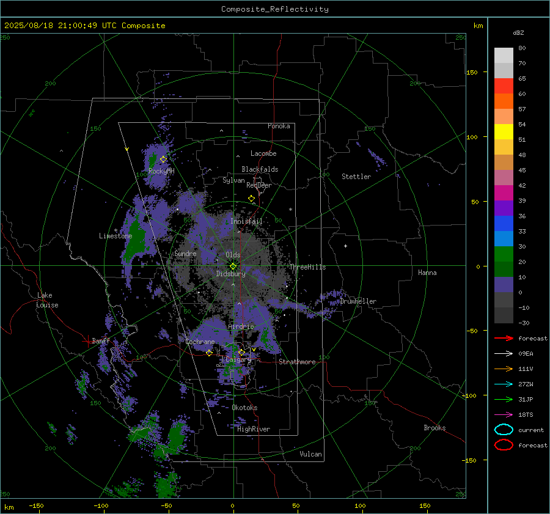Screen dimensions: 550x514
Task: Select the light gray 70-80 dBZ swatch
Action: [x=504, y=55]
